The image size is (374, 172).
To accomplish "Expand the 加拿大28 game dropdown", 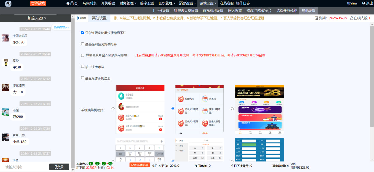I will click(x=37, y=18).
